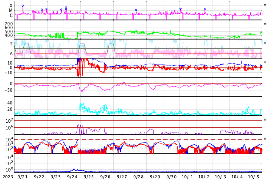Select the flare marker on 10/2
This screenshot has width=269, height=180.
click(205, 9)
